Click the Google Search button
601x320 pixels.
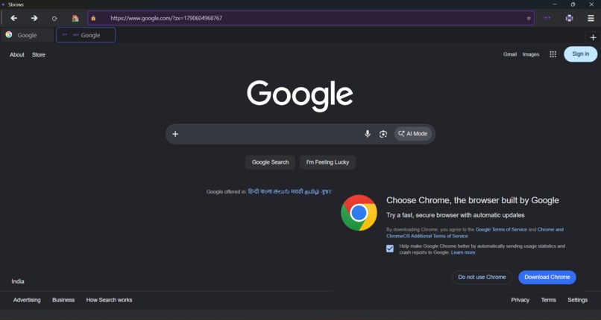pos(270,162)
